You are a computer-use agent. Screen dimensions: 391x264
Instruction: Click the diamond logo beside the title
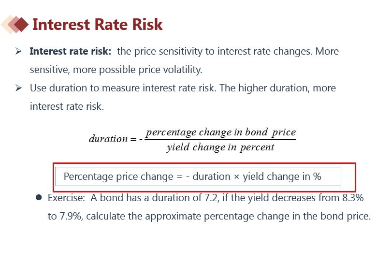15,24
